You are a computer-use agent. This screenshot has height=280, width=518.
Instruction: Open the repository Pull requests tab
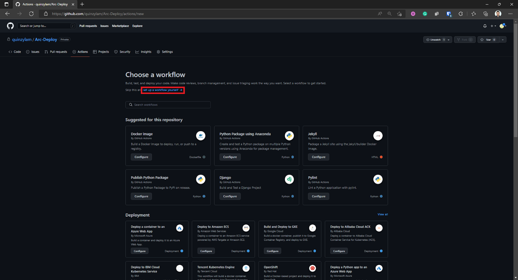[56, 52]
